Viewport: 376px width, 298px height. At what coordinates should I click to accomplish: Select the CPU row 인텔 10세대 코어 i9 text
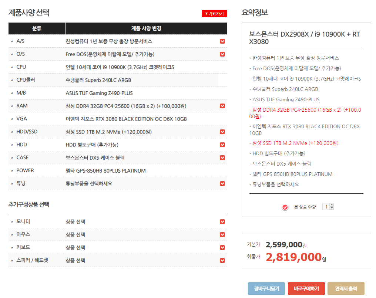pyautogui.click(x=120, y=67)
